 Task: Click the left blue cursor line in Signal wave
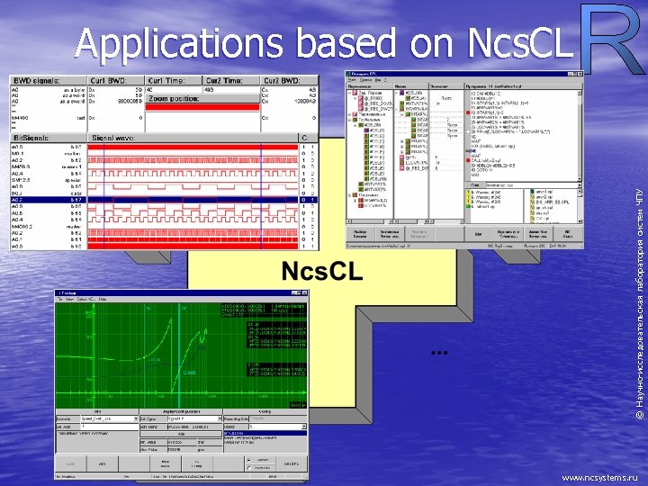point(104,196)
